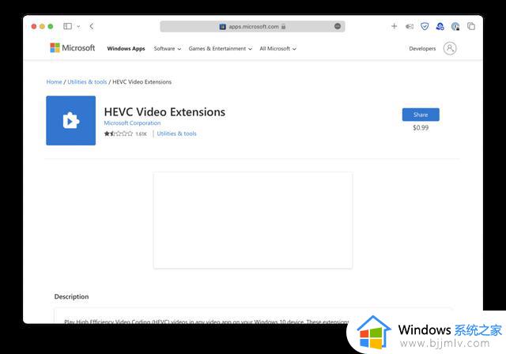Click the HEVC Video Extensions app icon

(x=70, y=121)
